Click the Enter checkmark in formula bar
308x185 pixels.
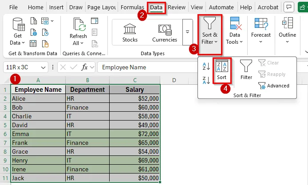[x=74, y=68]
